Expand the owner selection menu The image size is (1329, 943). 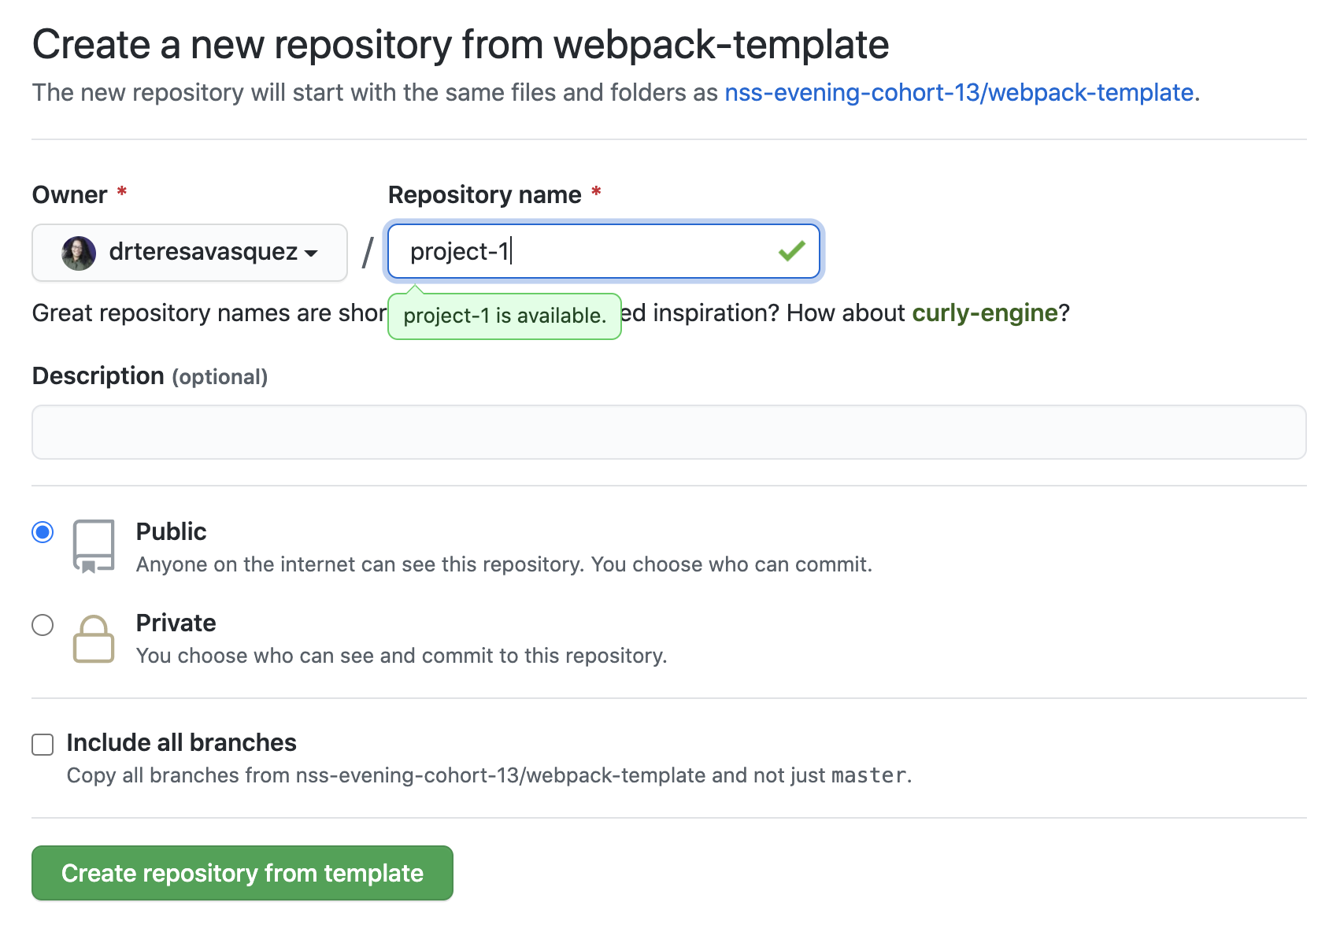click(189, 253)
